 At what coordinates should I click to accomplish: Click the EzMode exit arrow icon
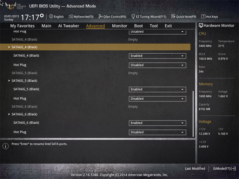pyautogui.click(x=234, y=169)
